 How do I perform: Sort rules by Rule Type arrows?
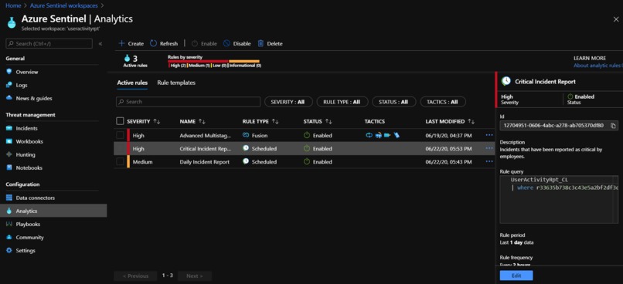coord(275,121)
